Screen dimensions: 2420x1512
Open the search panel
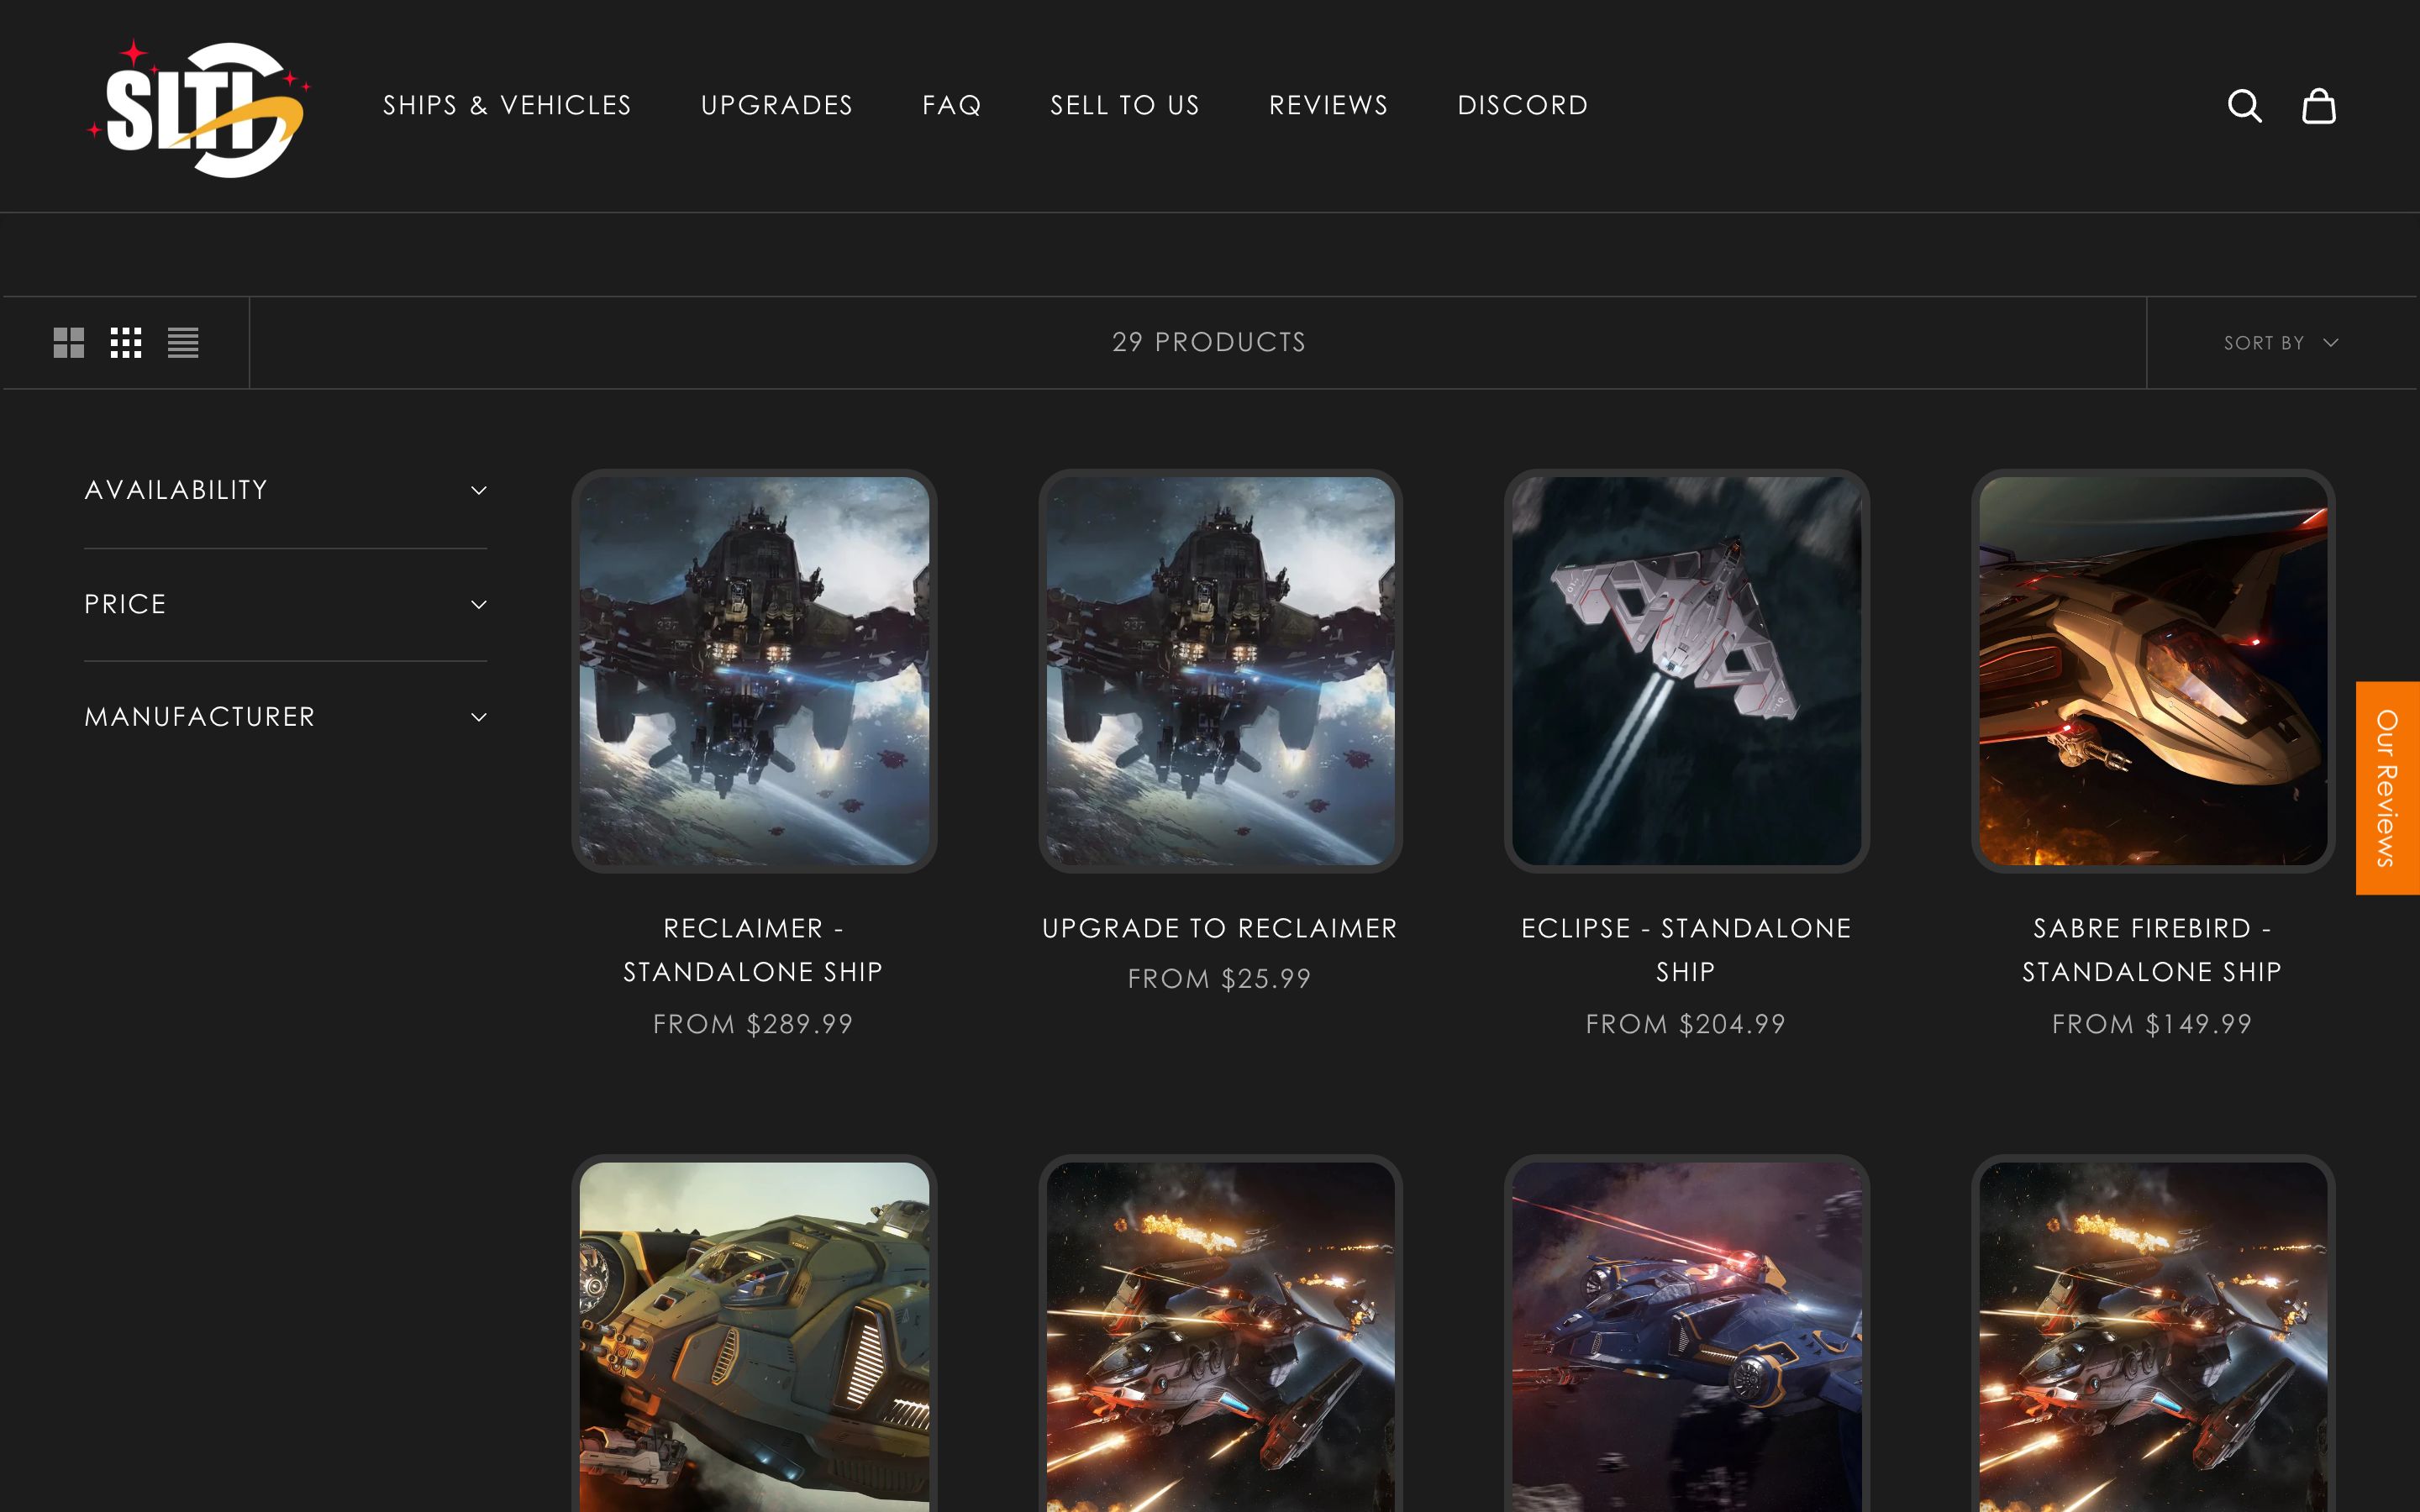pyautogui.click(x=2246, y=105)
